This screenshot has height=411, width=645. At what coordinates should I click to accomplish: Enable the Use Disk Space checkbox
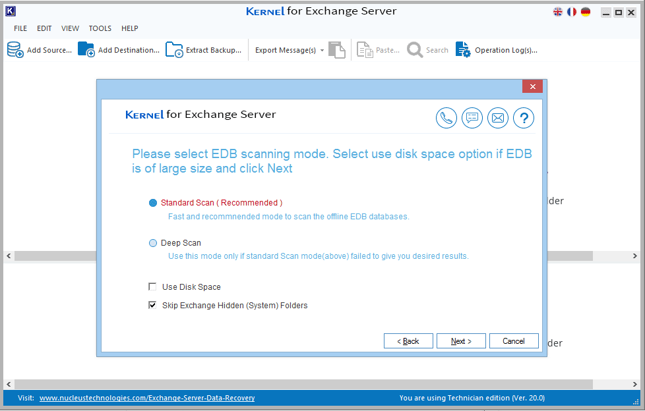point(152,287)
